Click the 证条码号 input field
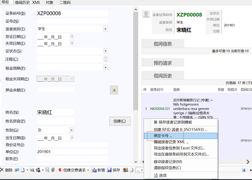This screenshot has width=252, height=180. pyautogui.click(x=72, y=13)
